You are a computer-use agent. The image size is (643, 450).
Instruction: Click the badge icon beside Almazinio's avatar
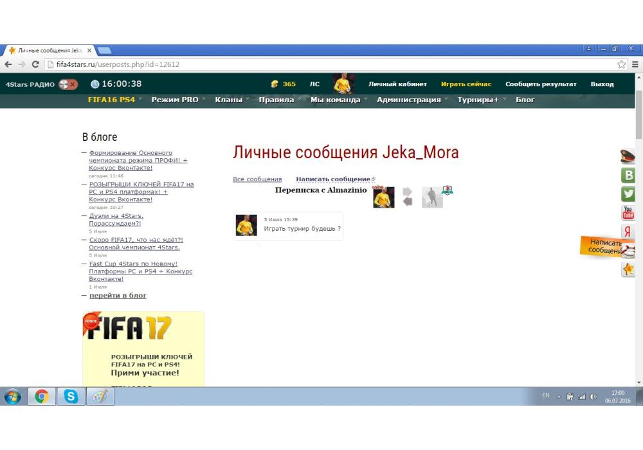(448, 190)
